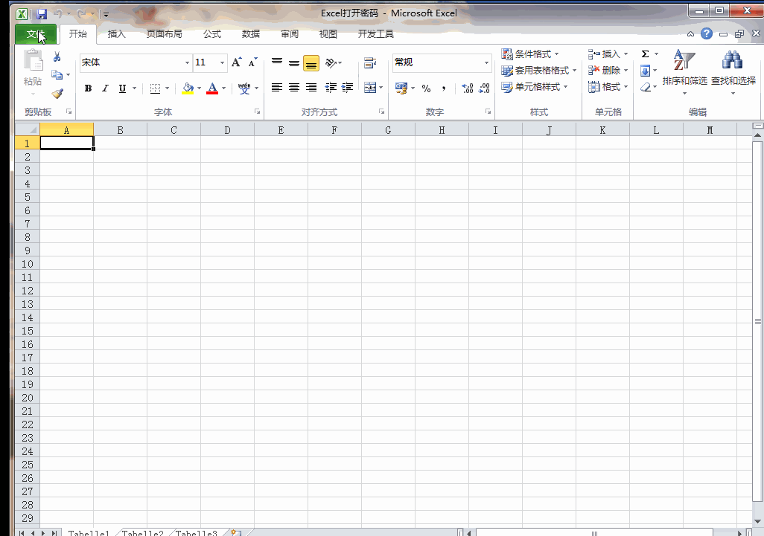Toggle the wrap text alignment option

372,62
